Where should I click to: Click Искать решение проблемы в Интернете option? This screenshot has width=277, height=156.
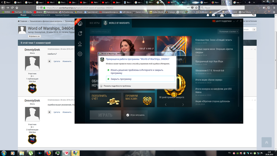pos(137,71)
